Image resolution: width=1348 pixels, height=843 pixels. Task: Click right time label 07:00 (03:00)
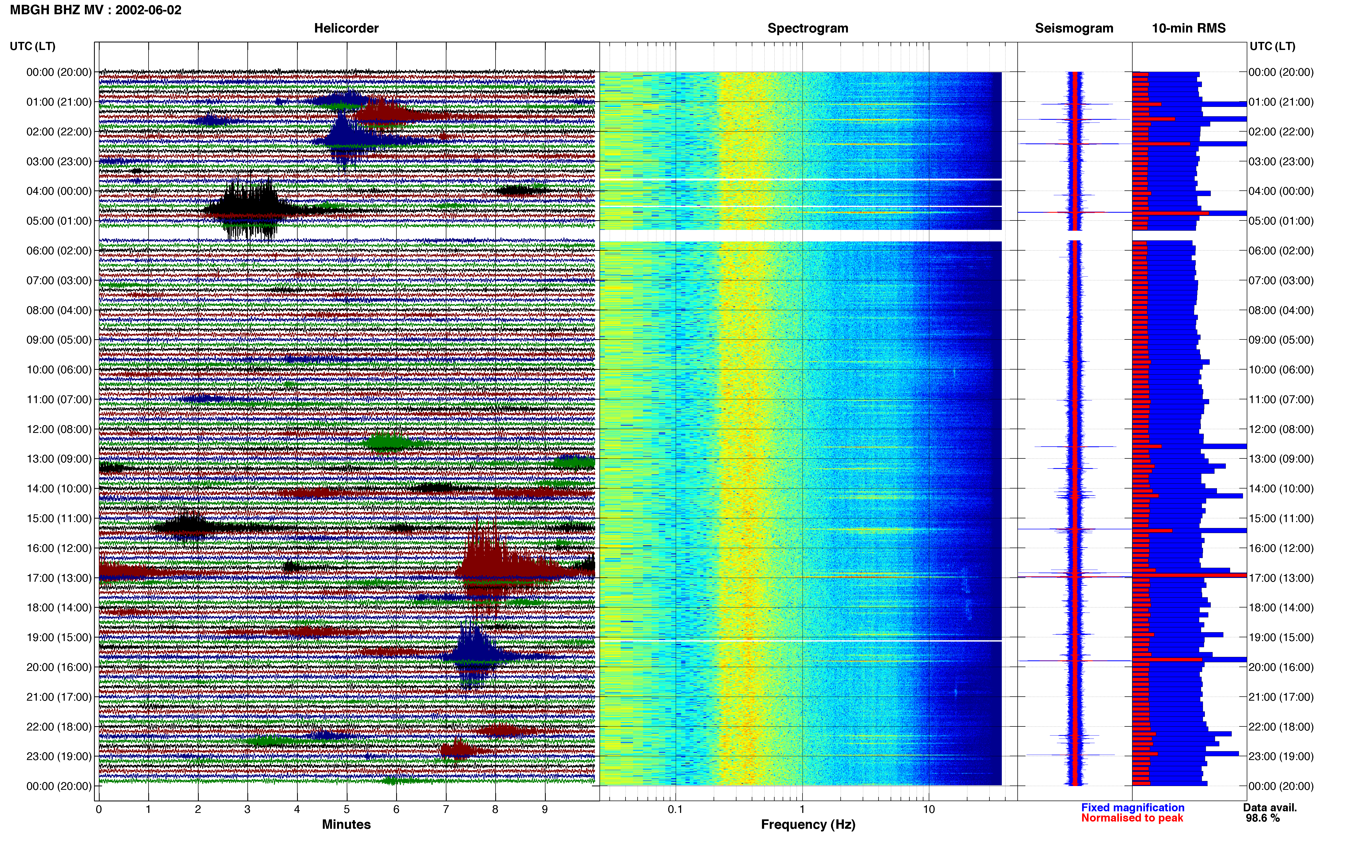(1281, 280)
